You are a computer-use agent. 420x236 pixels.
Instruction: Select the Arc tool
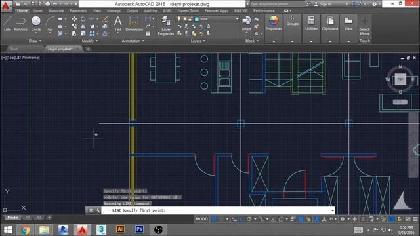pos(50,24)
